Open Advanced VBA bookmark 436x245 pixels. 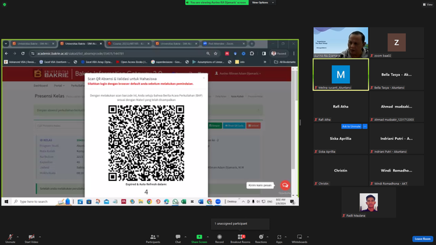[20, 62]
